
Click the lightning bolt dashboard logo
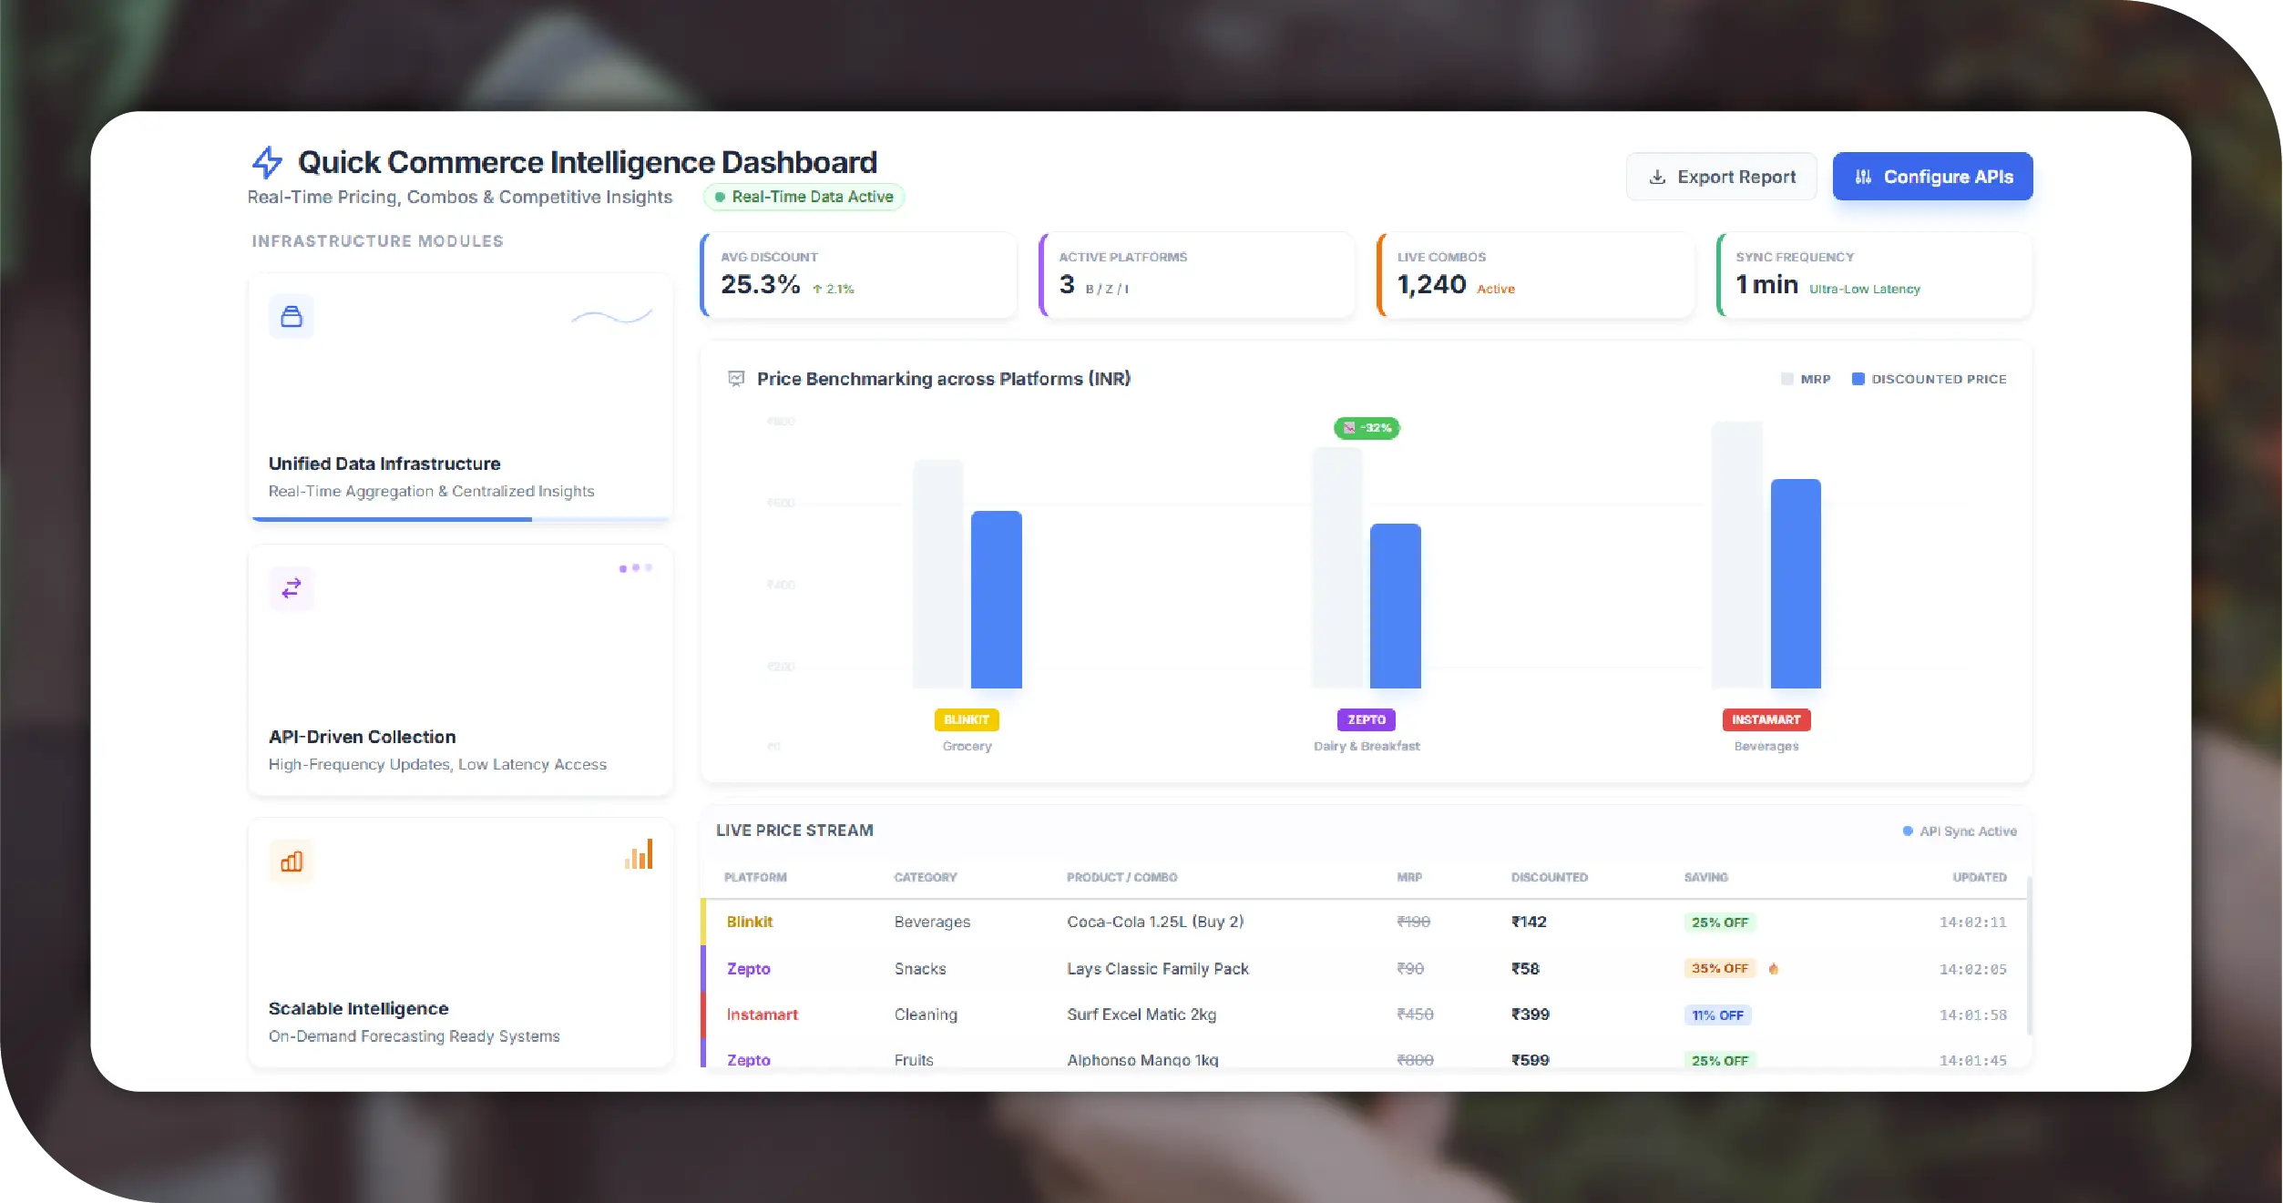267,163
